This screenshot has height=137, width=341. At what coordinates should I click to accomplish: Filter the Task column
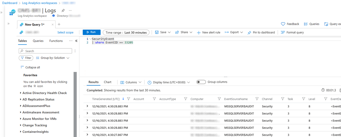coord(304,99)
